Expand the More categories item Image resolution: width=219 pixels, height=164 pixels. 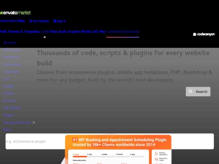click(x=7, y=130)
